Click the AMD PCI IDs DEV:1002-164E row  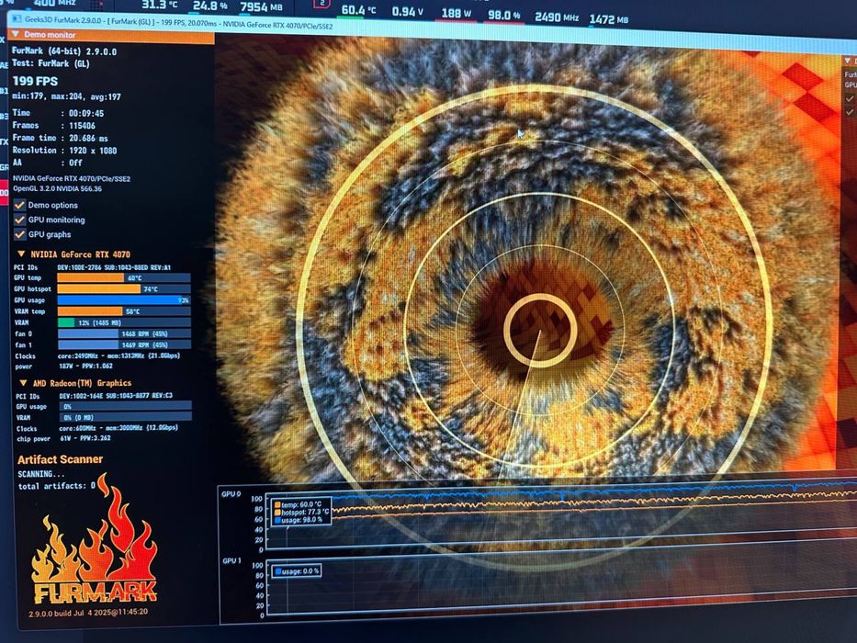94,395
